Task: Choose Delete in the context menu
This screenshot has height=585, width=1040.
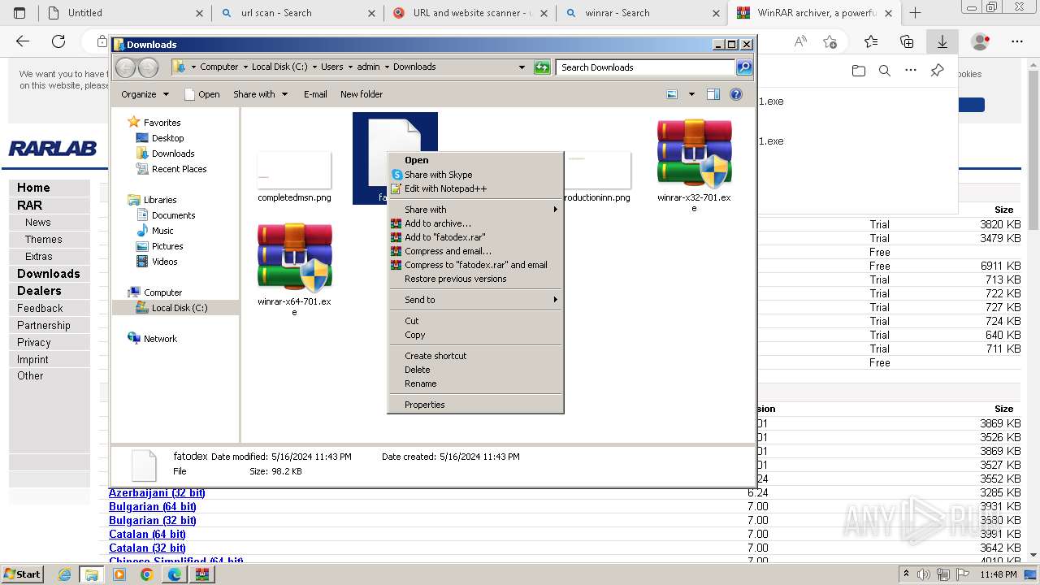Action: (475, 370)
